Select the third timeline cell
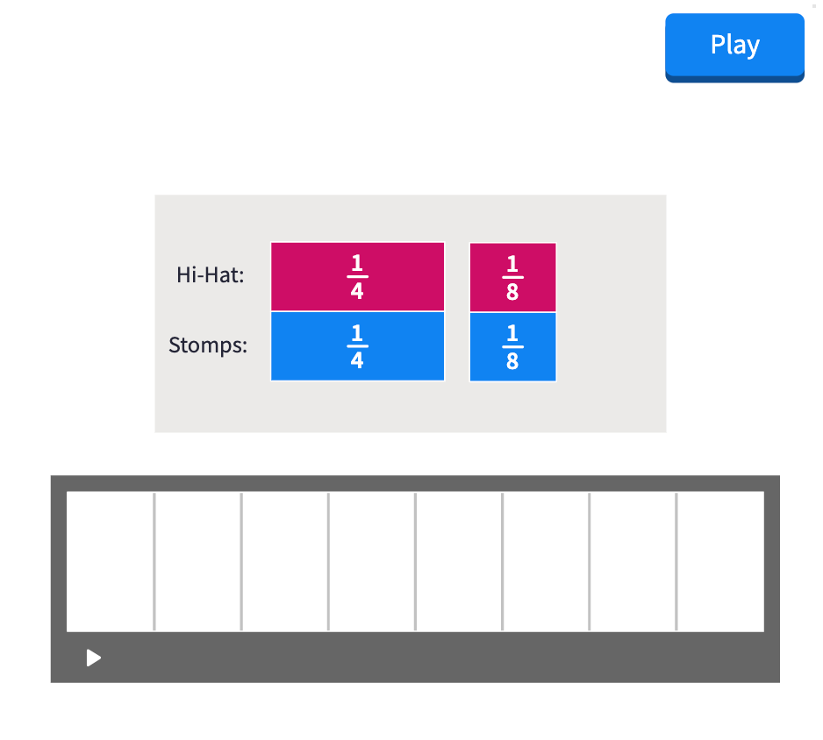Screen dimensions: 823x740 pos(284,561)
